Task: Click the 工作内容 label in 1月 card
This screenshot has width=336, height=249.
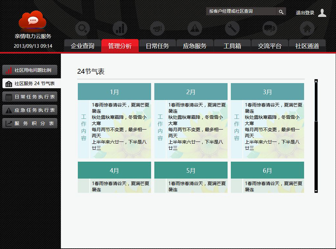Action: pyautogui.click(x=84, y=127)
